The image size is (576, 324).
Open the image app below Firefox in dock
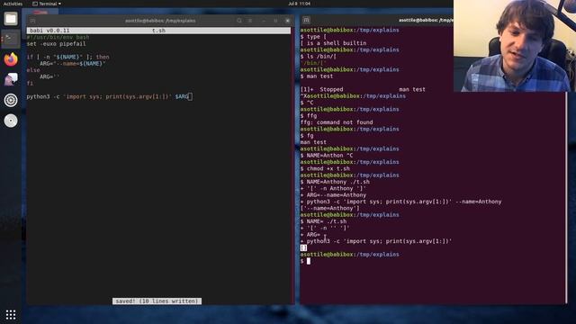pyautogui.click(x=11, y=79)
